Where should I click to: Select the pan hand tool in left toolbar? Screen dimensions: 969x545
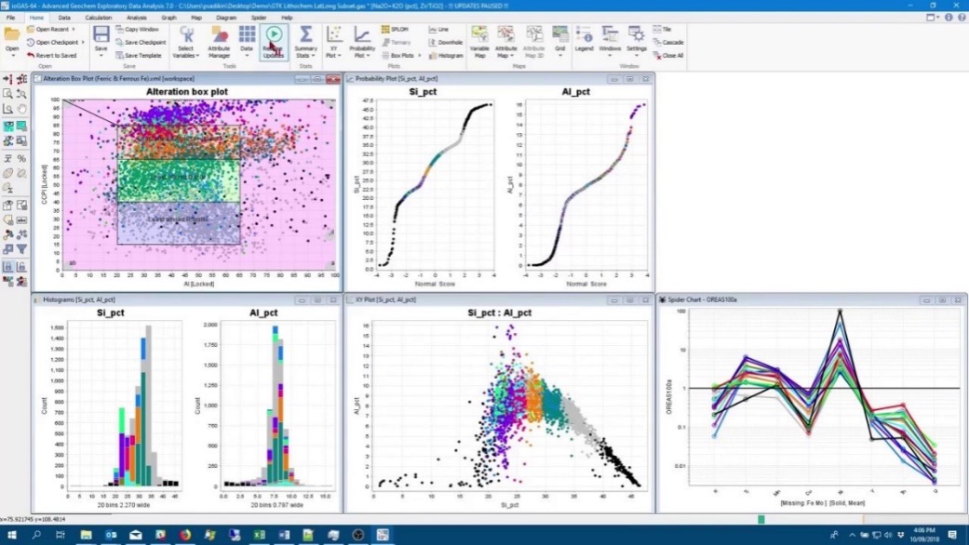[21, 109]
